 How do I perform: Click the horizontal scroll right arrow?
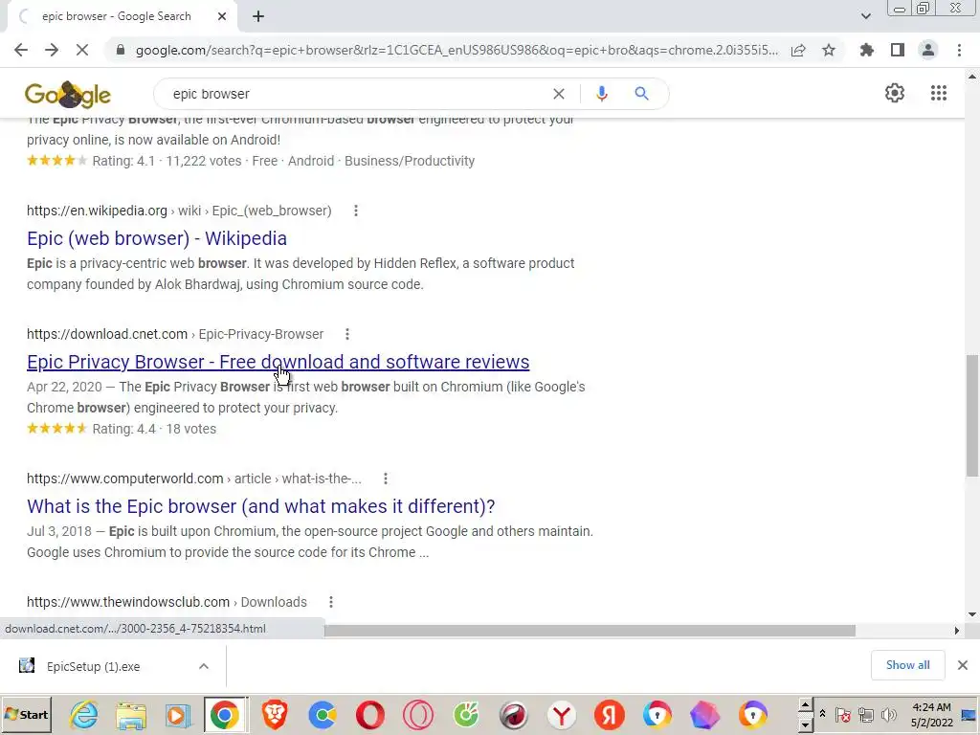(x=957, y=630)
